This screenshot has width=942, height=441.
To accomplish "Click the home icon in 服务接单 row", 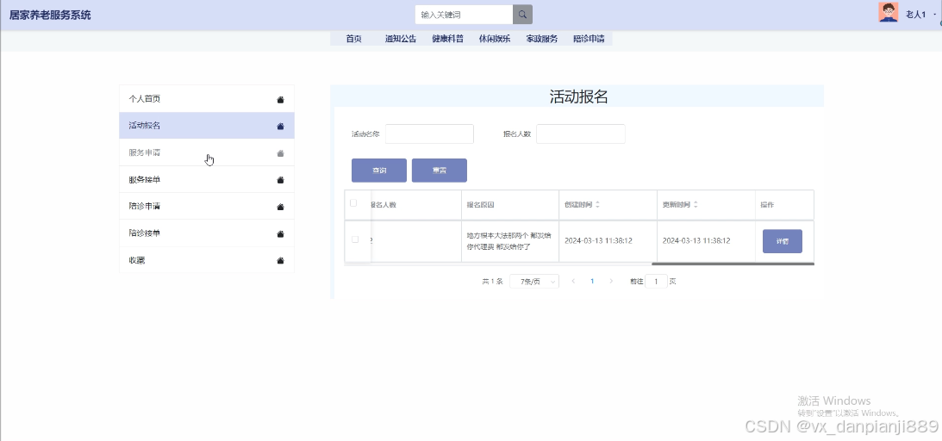I will coord(280,180).
